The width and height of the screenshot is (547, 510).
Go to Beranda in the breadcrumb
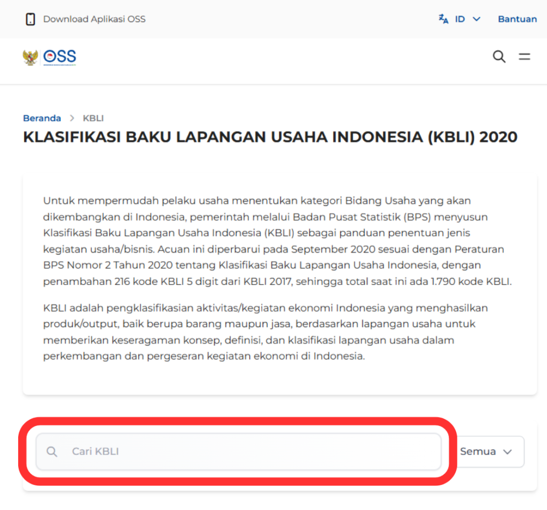click(x=42, y=118)
